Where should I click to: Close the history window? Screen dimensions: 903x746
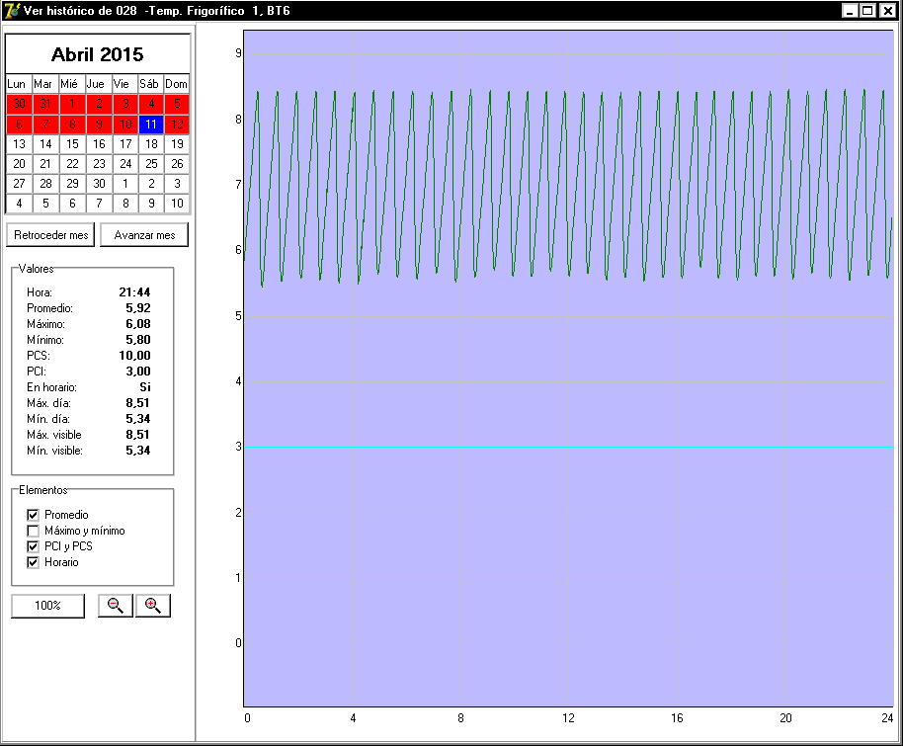888,10
